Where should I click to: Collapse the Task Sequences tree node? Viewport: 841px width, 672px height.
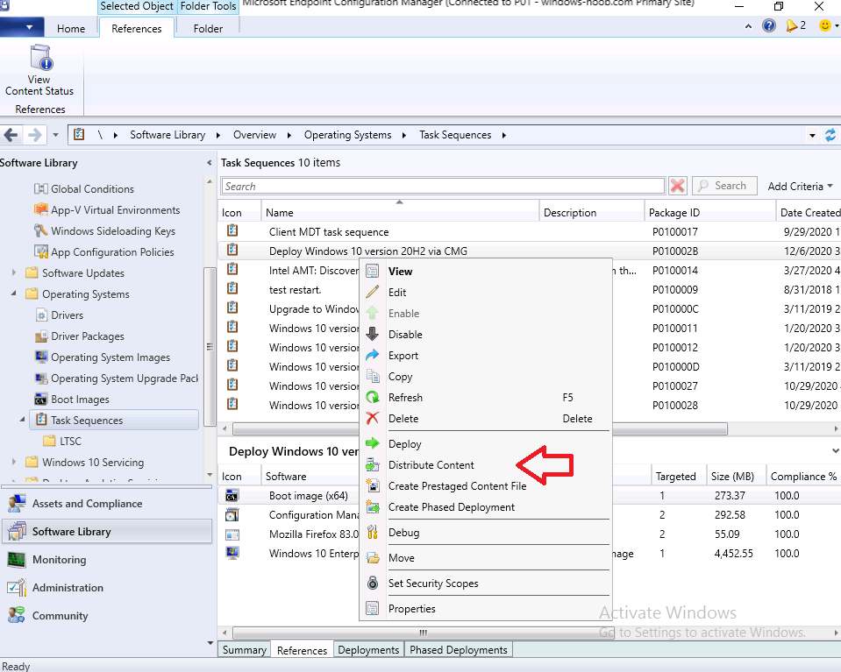click(23, 420)
